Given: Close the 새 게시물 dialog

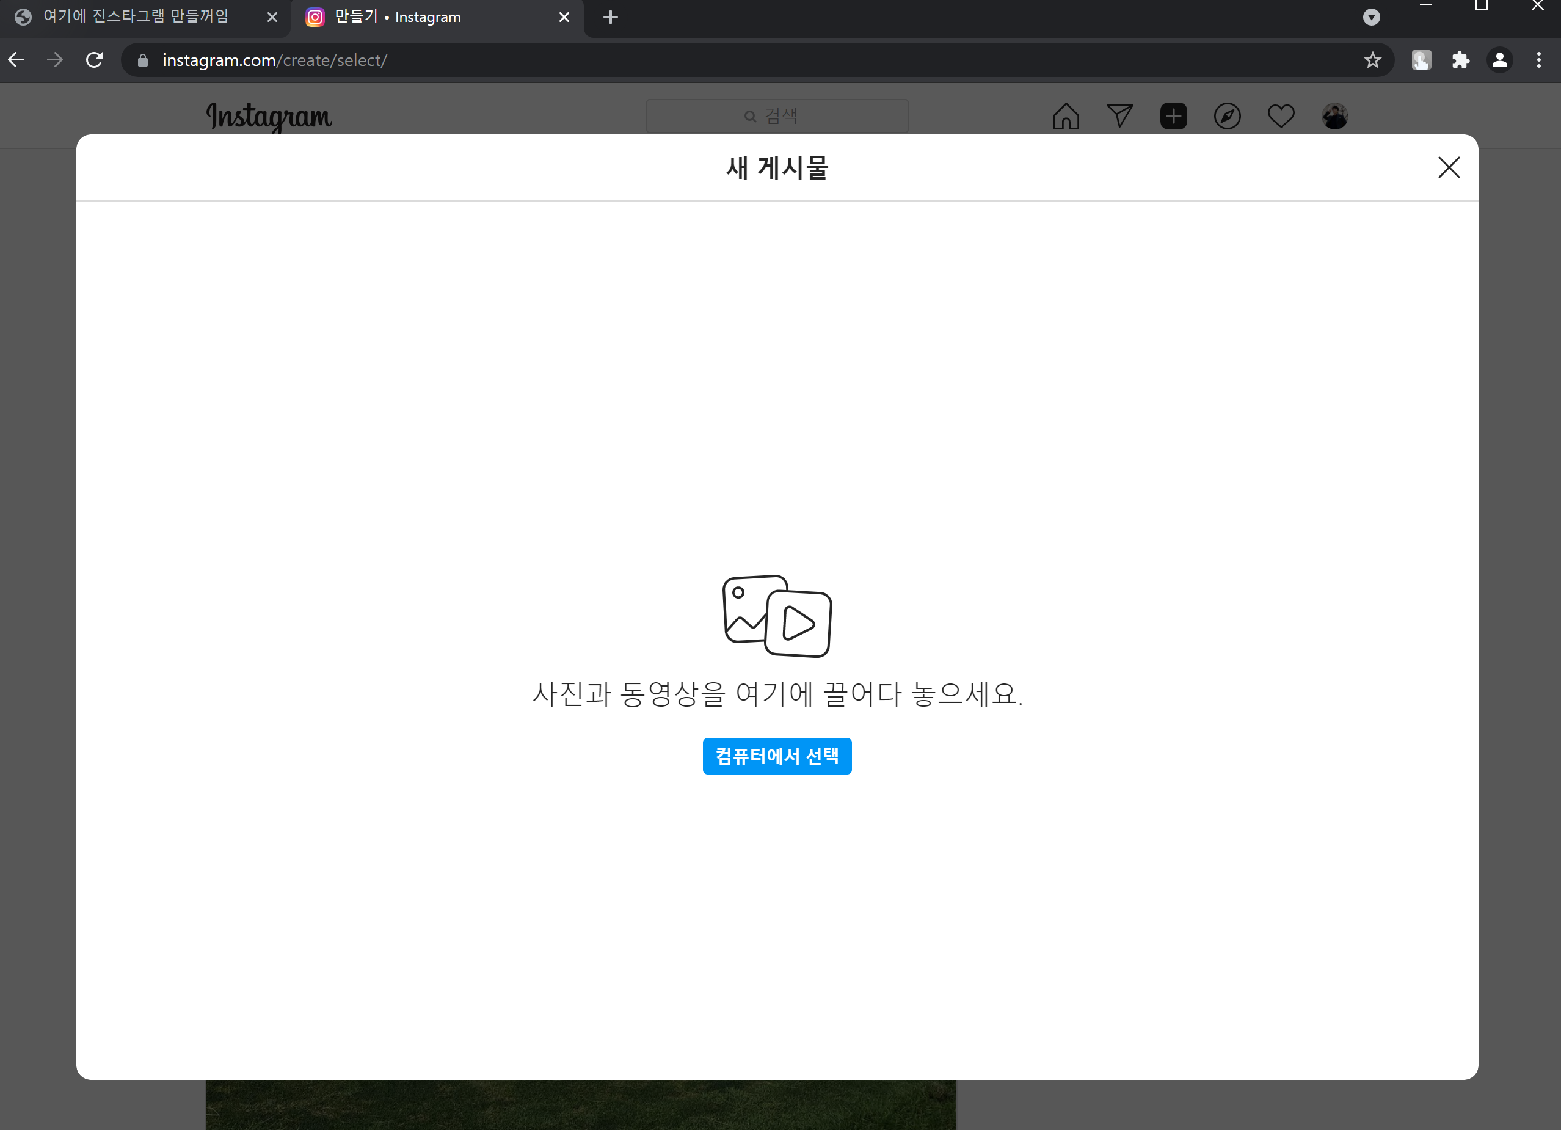Looking at the screenshot, I should point(1448,167).
